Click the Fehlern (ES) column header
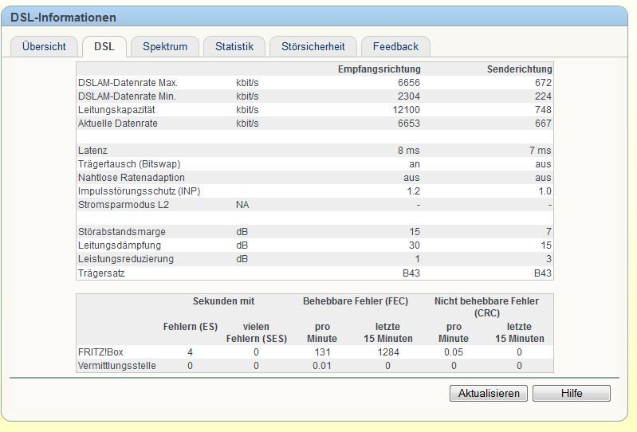Screen dimensions: 637x432 191,327
